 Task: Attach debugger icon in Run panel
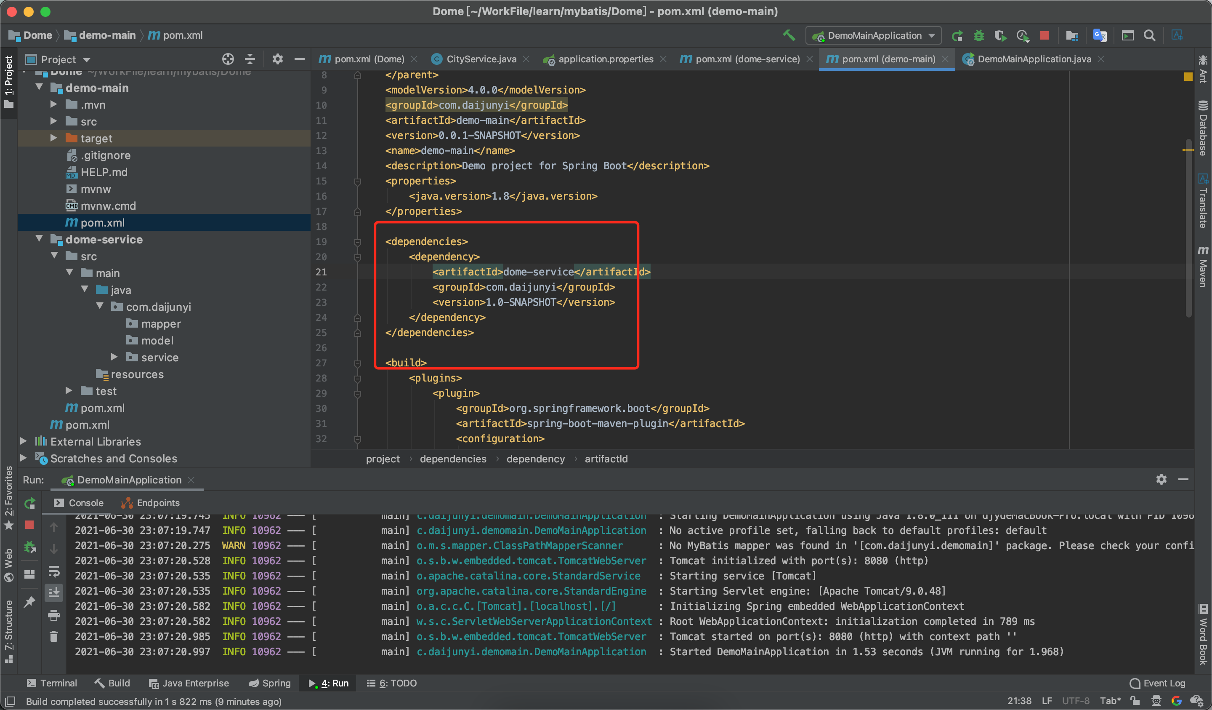[x=30, y=547]
